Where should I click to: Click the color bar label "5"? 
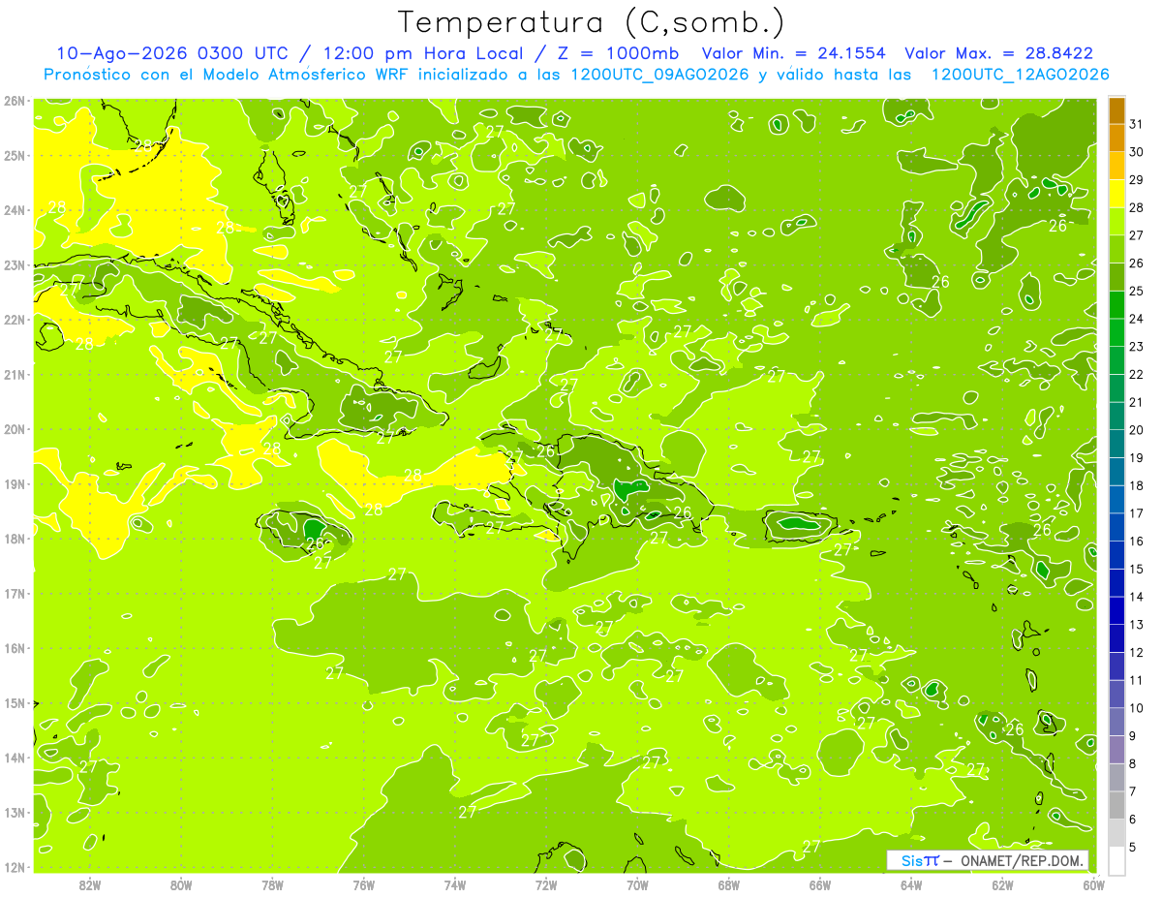pyautogui.click(x=1133, y=847)
